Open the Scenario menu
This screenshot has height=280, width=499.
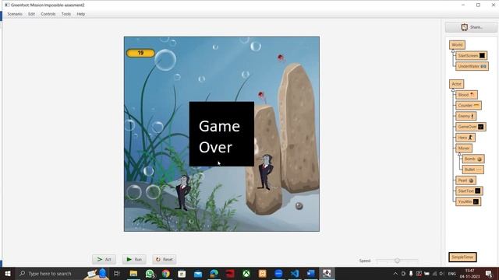15,14
